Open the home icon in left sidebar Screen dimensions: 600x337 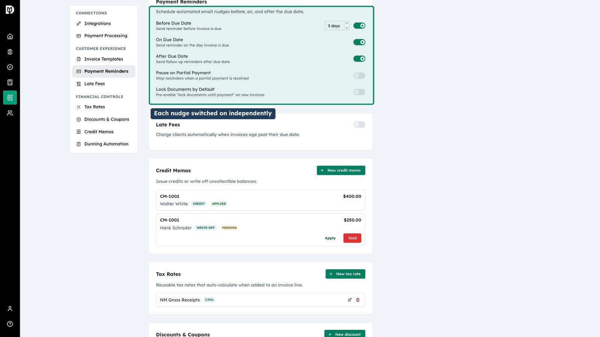pyautogui.click(x=10, y=36)
